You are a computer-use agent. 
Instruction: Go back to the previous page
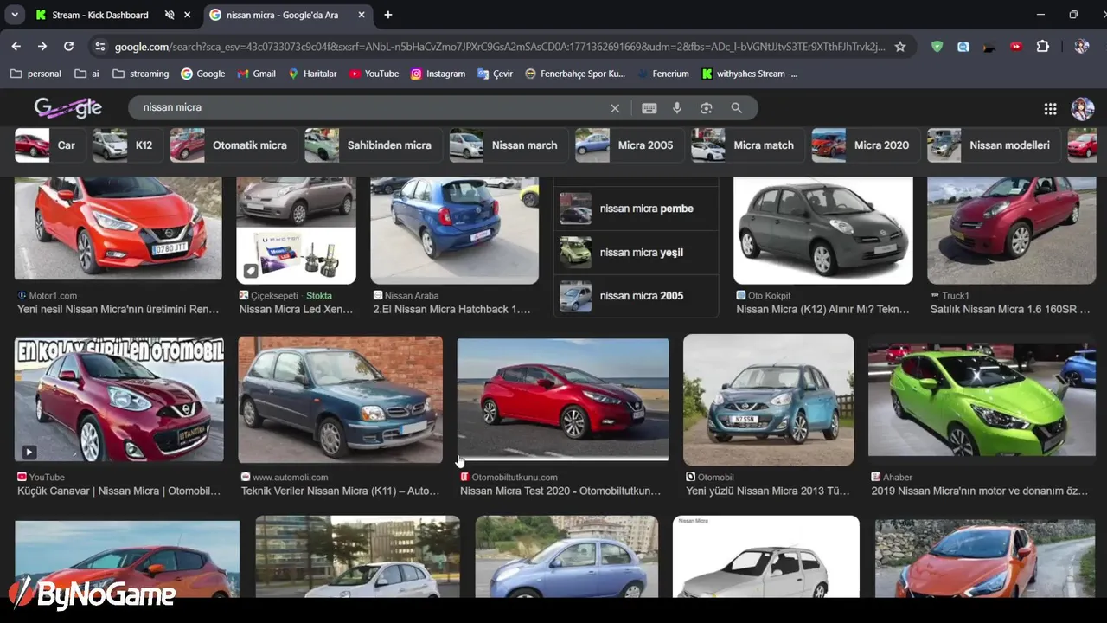tap(16, 47)
